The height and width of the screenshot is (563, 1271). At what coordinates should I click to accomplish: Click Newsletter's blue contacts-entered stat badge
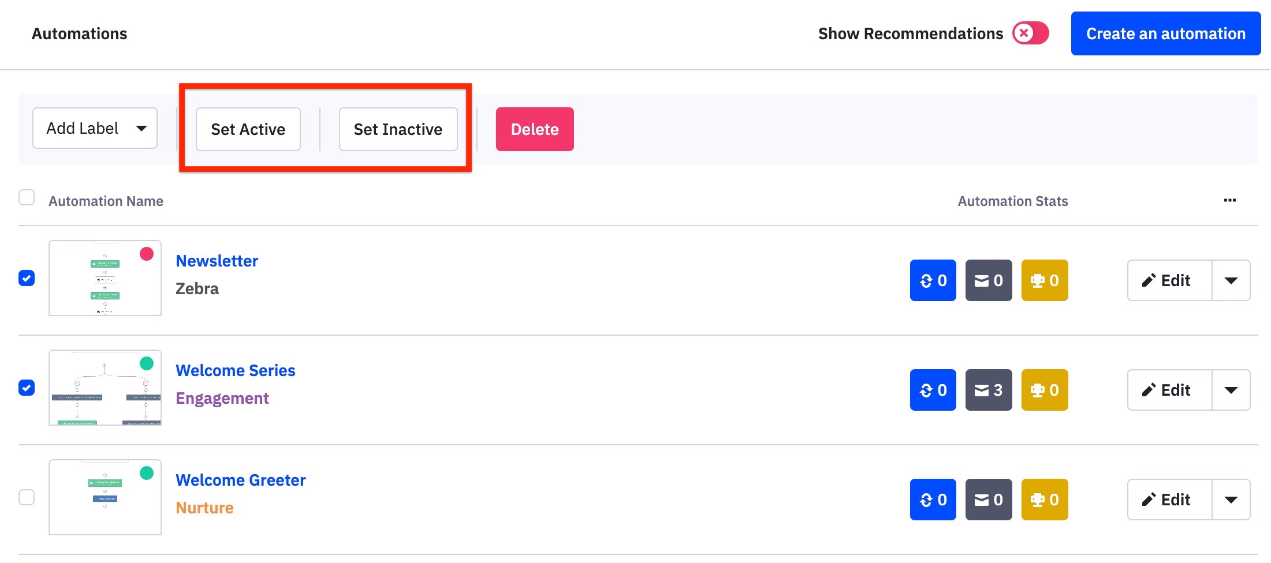coord(933,280)
